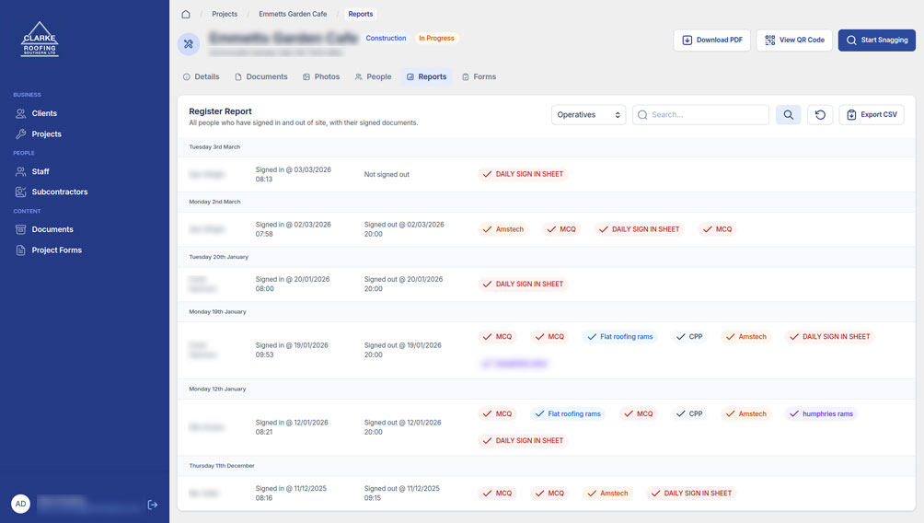
Task: Open the humphries rams document tag
Action: point(820,414)
